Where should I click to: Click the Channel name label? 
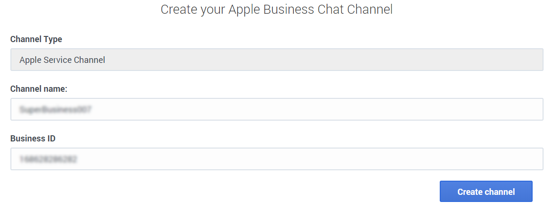pos(39,88)
